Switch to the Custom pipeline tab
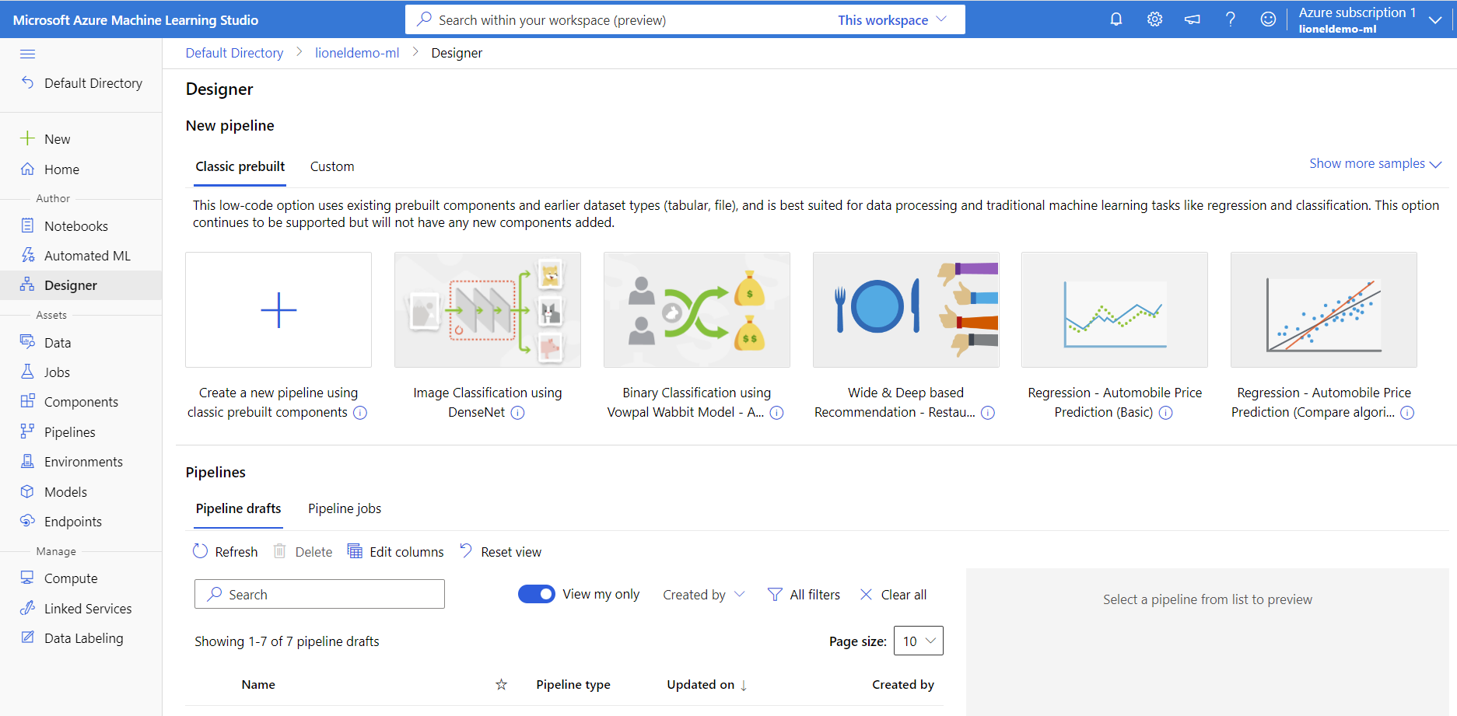1457x716 pixels. [331, 166]
